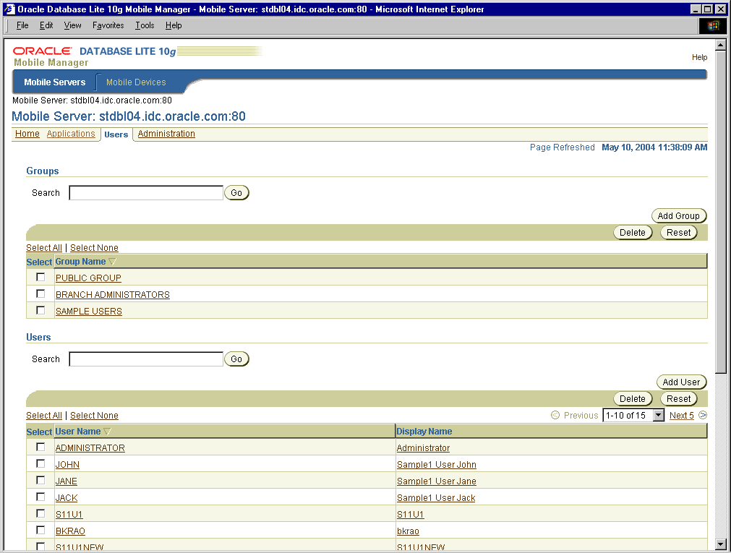Open the File menu

(x=22, y=25)
